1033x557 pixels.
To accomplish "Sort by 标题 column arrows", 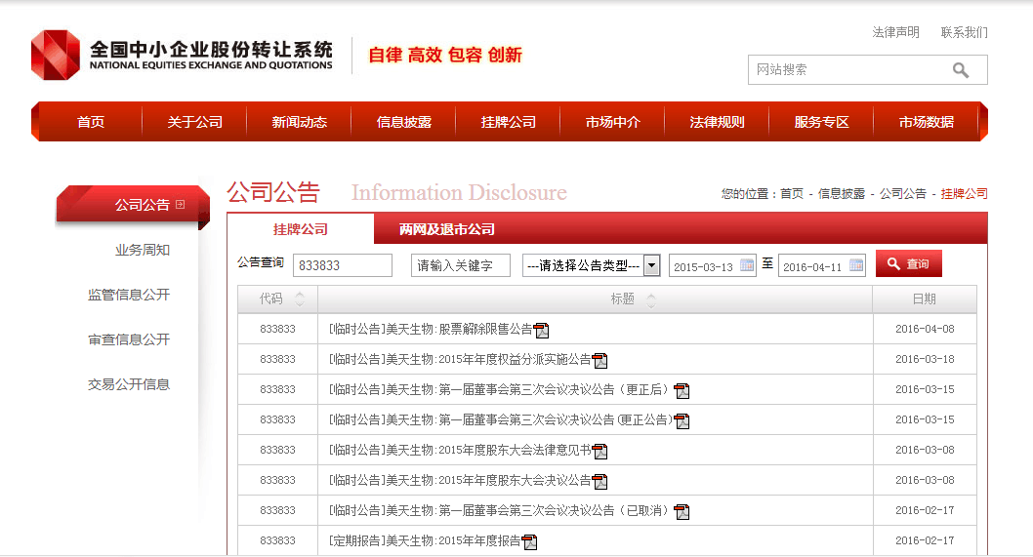I will [x=651, y=299].
